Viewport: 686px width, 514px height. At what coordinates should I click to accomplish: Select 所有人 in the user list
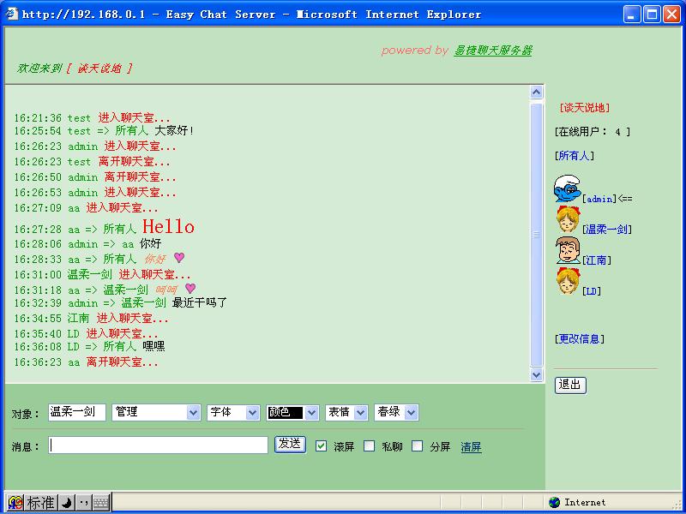point(575,155)
